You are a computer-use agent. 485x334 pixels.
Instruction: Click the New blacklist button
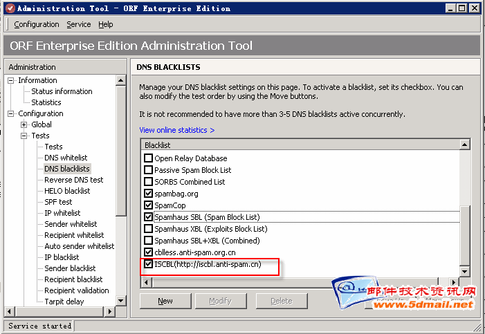pos(165,301)
